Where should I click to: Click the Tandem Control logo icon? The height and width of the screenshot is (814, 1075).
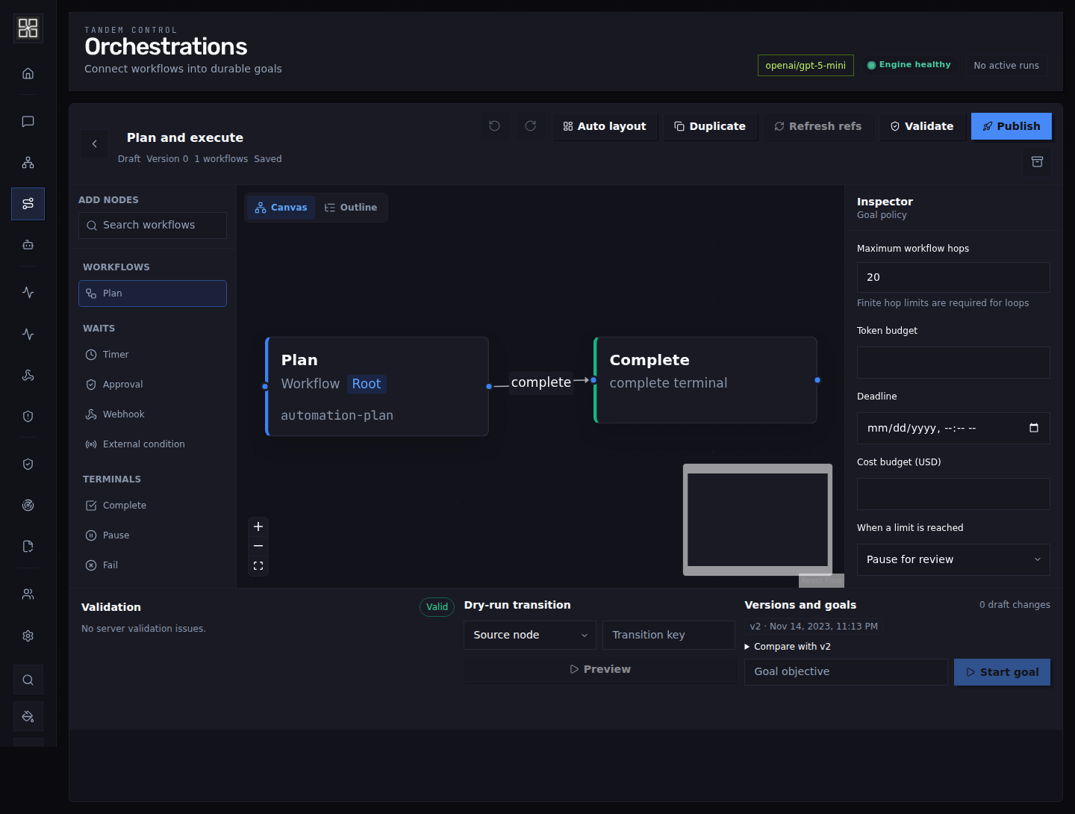point(28,28)
